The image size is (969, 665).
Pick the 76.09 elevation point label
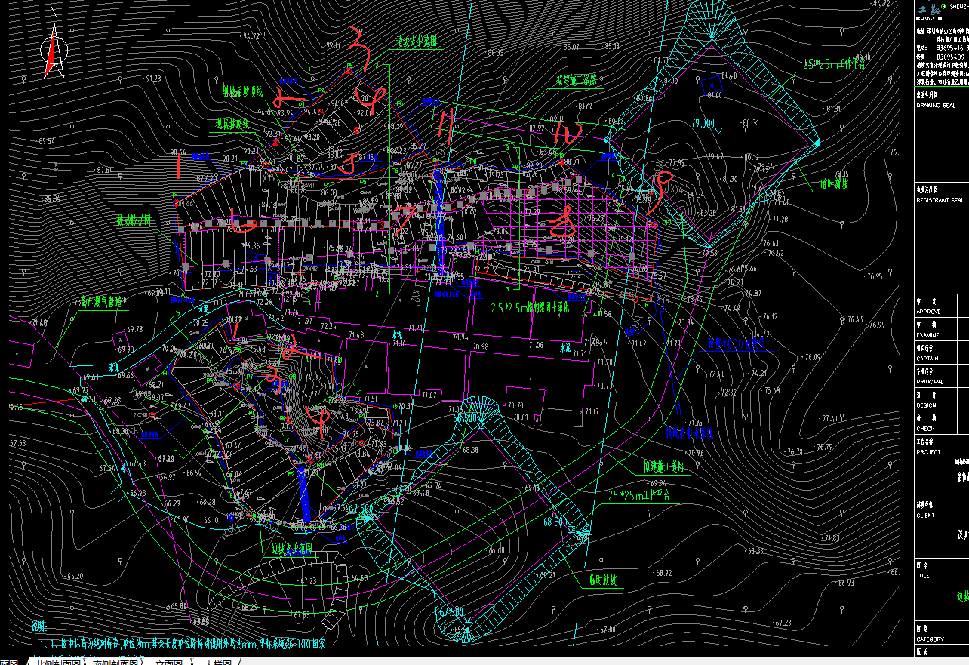pyautogui.click(x=811, y=357)
